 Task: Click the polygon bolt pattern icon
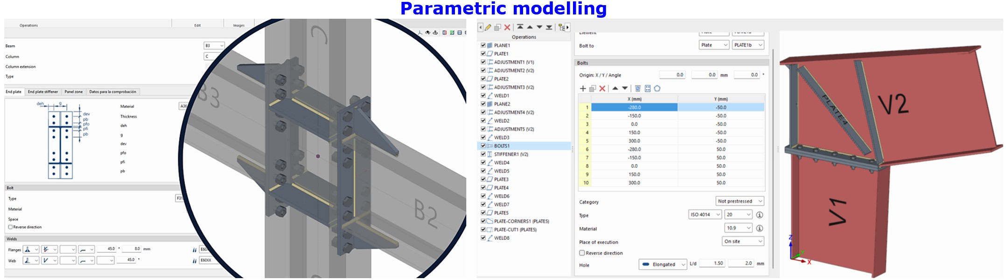click(657, 88)
